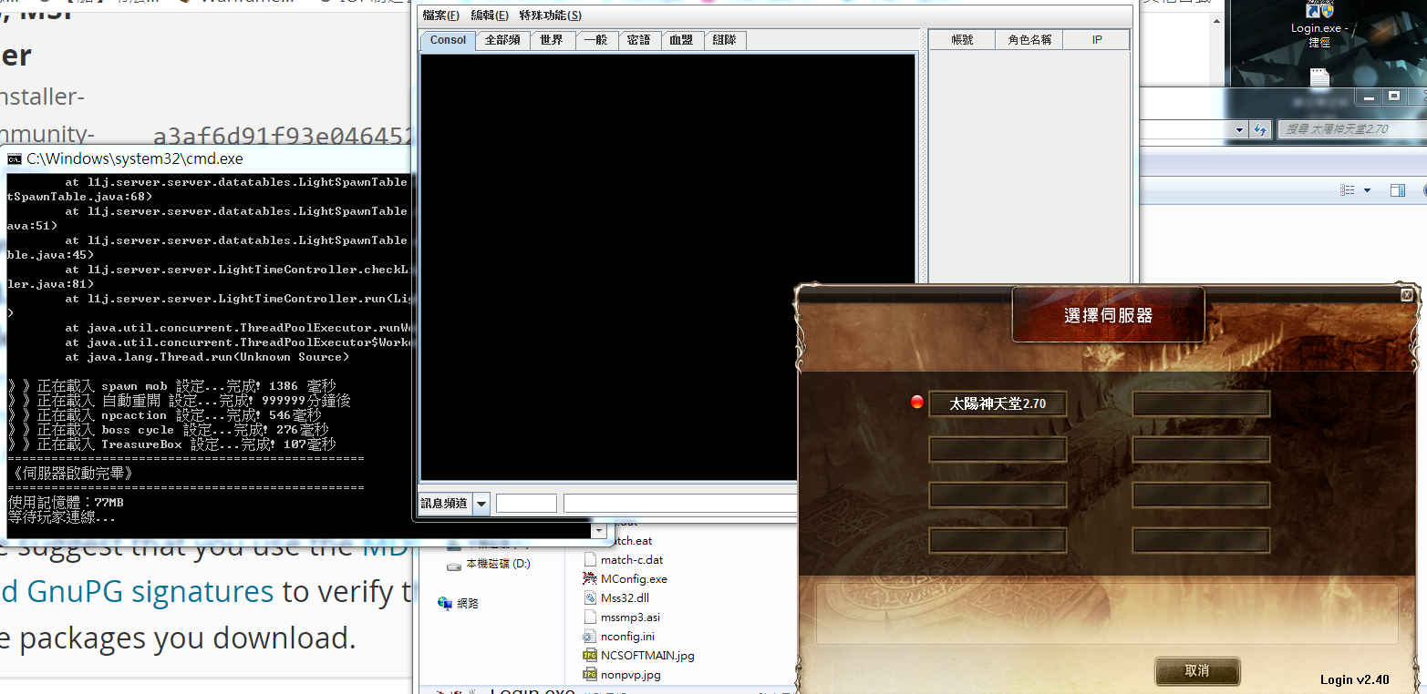
Task: Focus the long message input field
Action: (x=680, y=504)
